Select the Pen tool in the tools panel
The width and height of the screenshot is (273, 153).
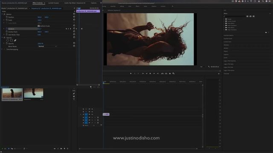pyautogui.click(x=74, y=93)
